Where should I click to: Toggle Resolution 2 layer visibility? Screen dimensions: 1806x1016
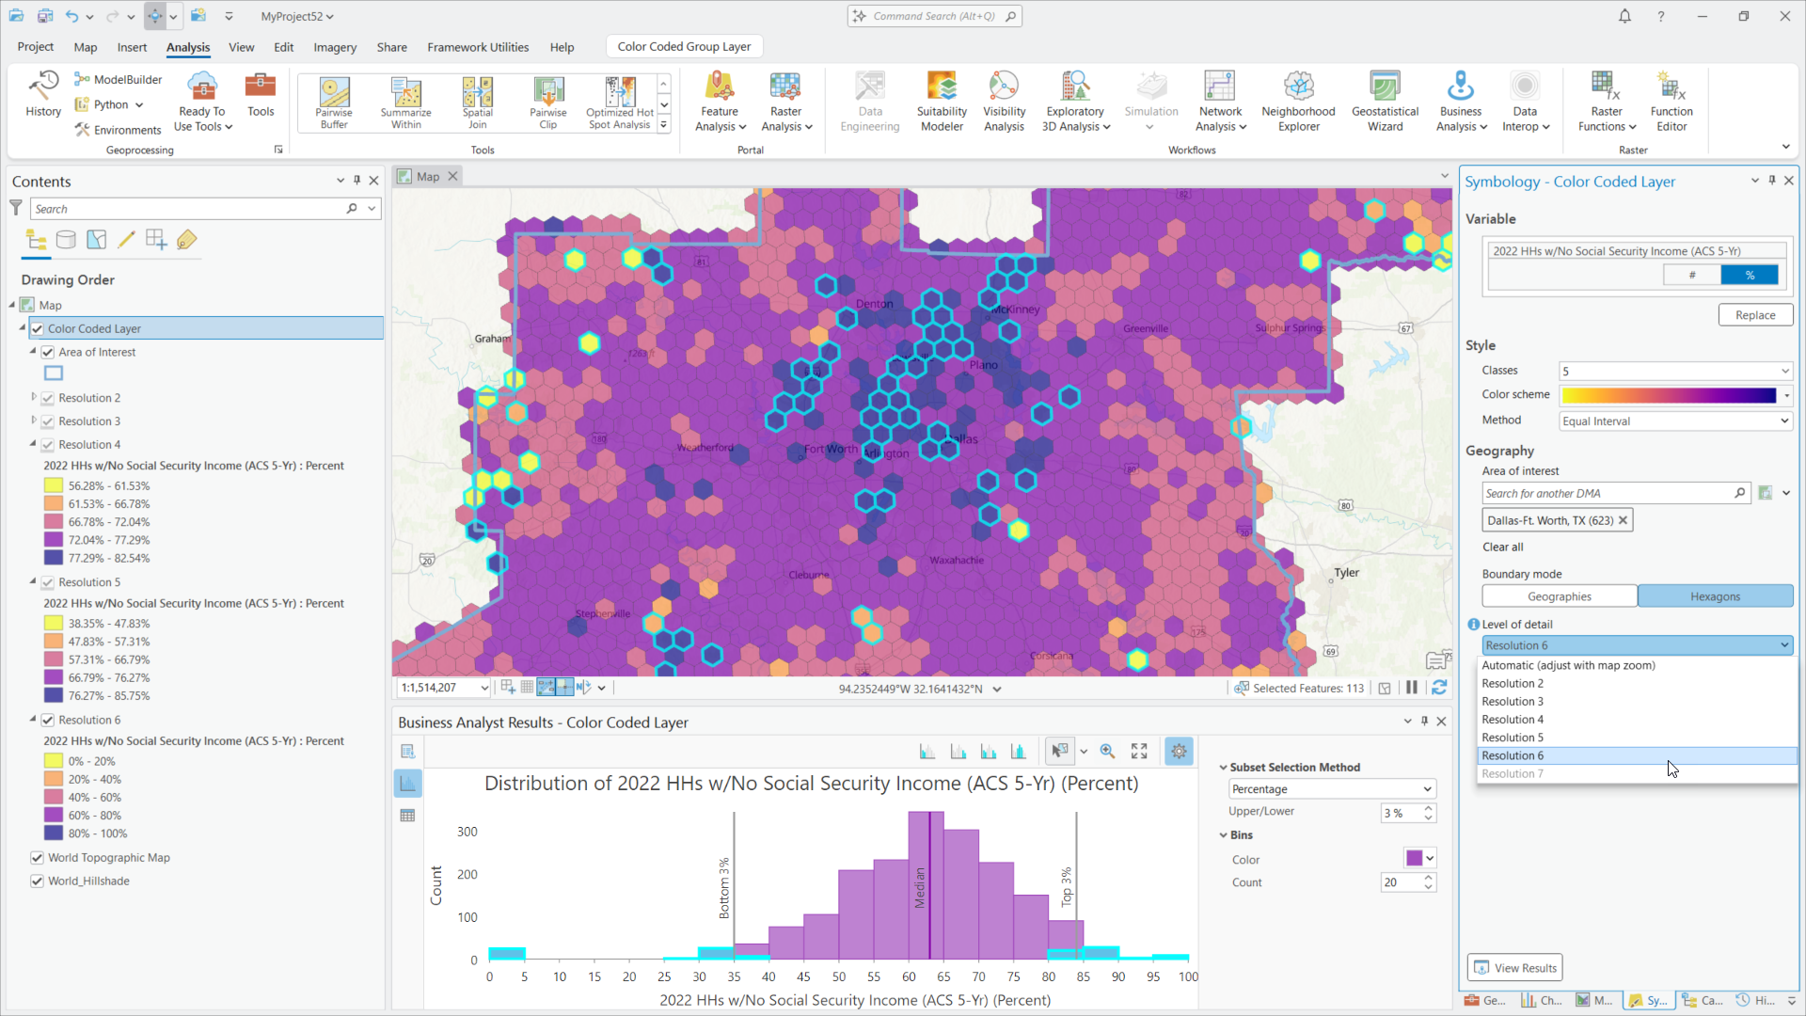click(x=48, y=399)
